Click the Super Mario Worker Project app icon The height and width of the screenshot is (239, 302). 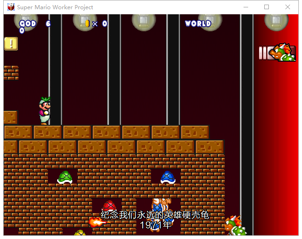[11, 7]
